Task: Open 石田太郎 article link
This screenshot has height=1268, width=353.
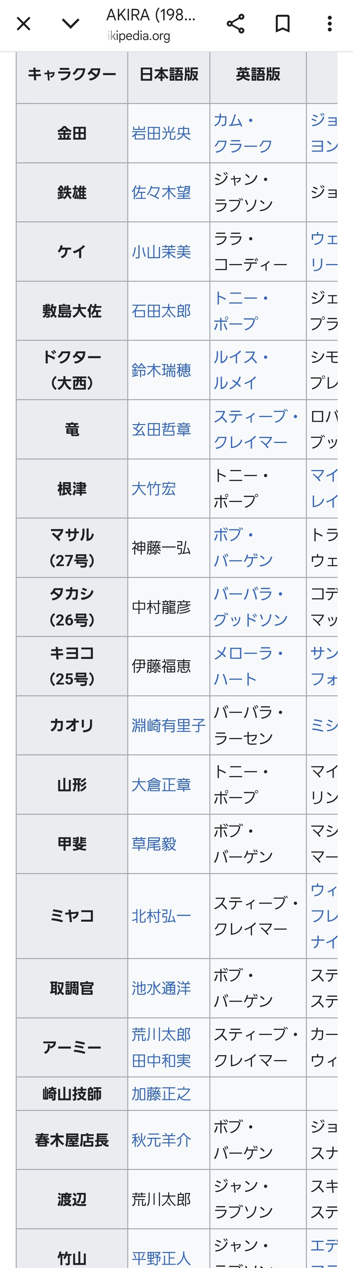Action: (161, 311)
